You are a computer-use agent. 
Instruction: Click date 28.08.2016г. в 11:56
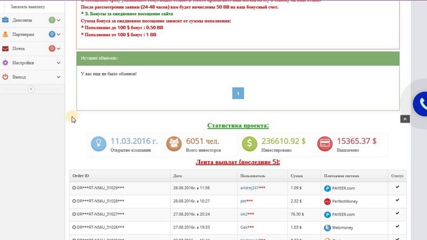(x=191, y=188)
